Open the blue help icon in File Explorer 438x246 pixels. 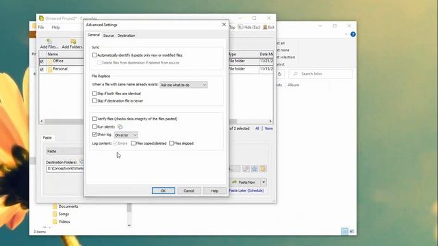(x=353, y=34)
